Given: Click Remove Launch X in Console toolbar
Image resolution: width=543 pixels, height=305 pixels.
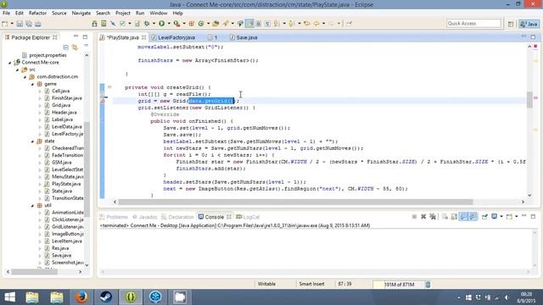Looking at the screenshot, I should click(x=423, y=217).
